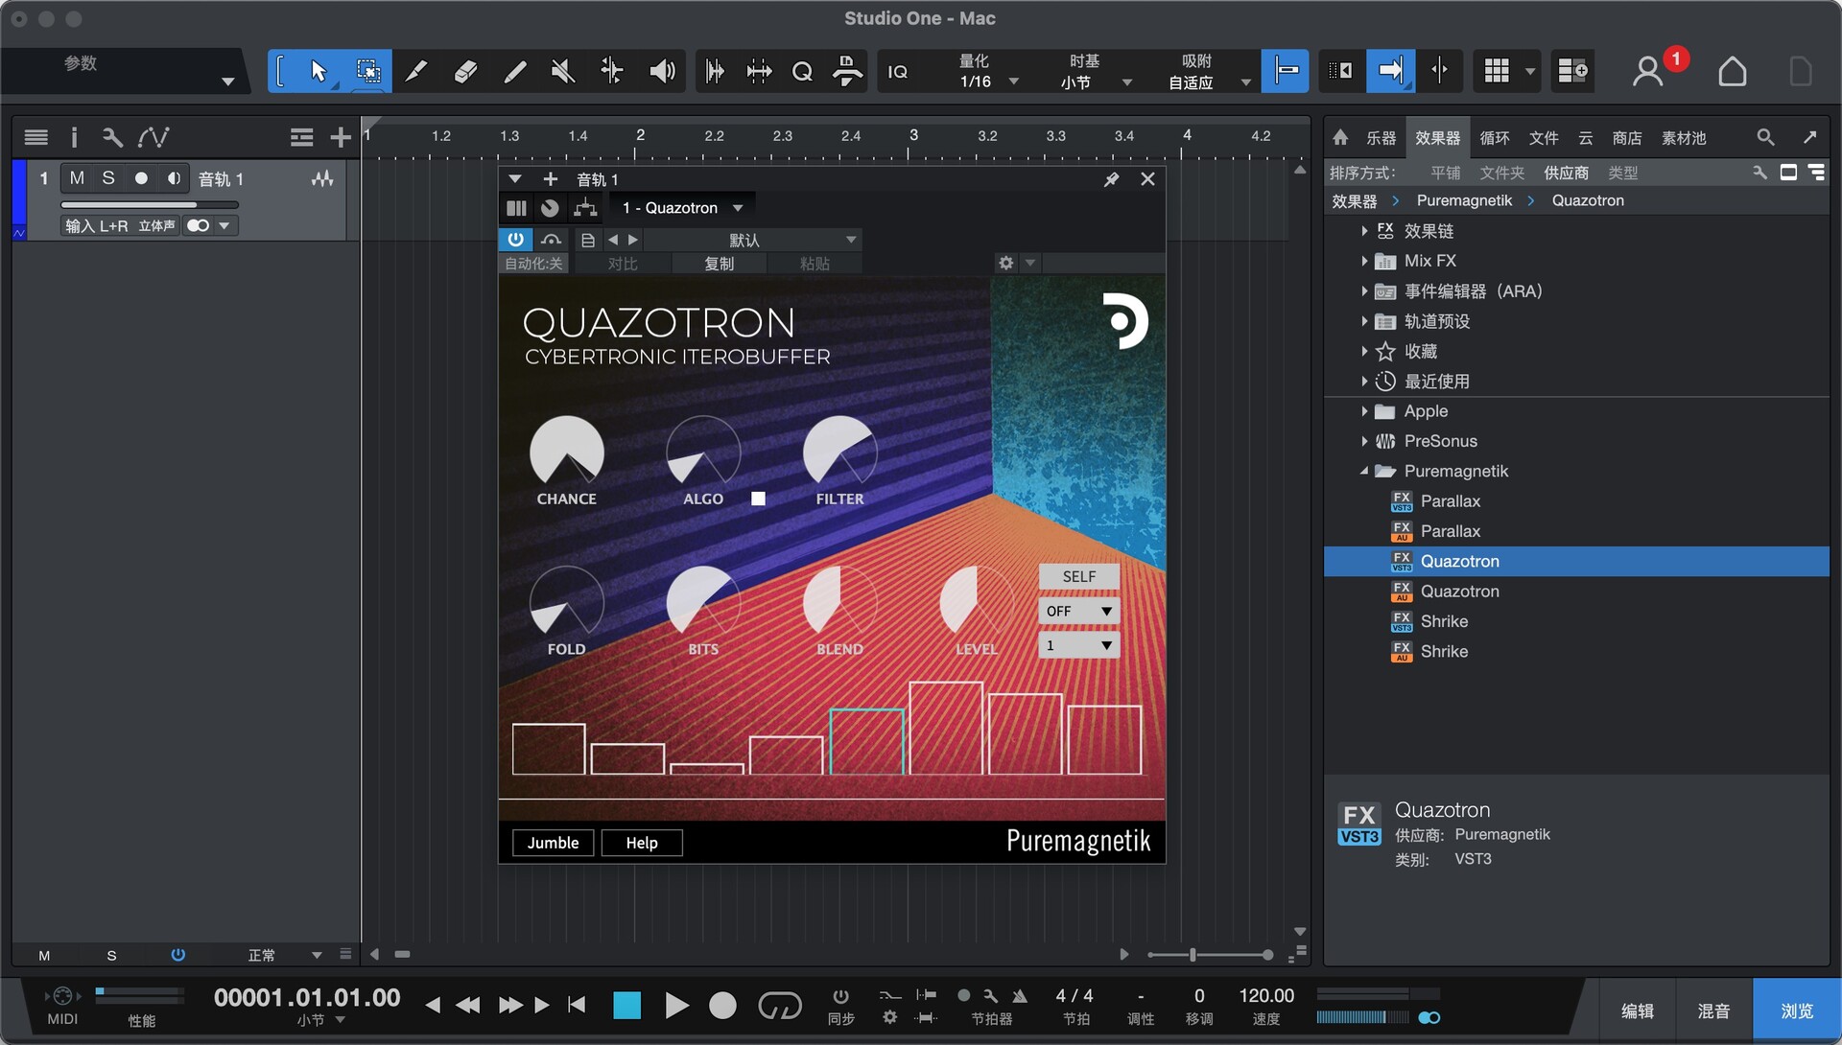Expand the PreSonus vendor folder
Screen dimensions: 1842x1045
coord(1364,441)
